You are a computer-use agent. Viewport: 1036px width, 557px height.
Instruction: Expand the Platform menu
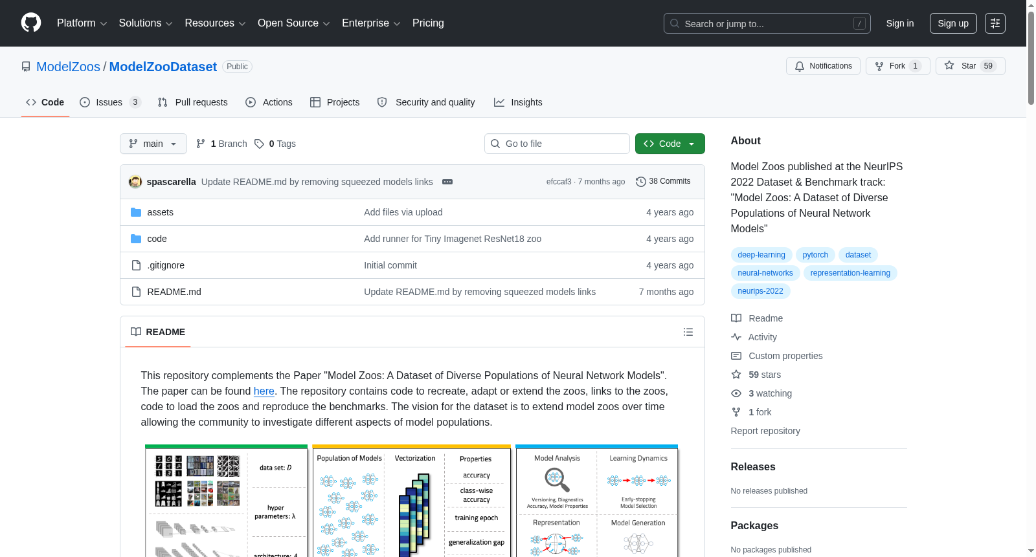(x=82, y=23)
